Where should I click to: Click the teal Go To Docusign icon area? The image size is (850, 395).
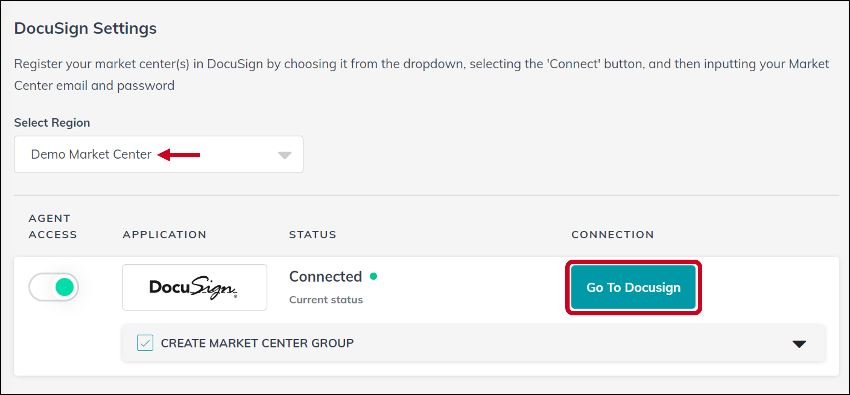633,287
